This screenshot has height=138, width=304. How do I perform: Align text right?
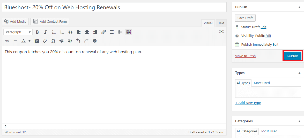[x=95, y=32]
